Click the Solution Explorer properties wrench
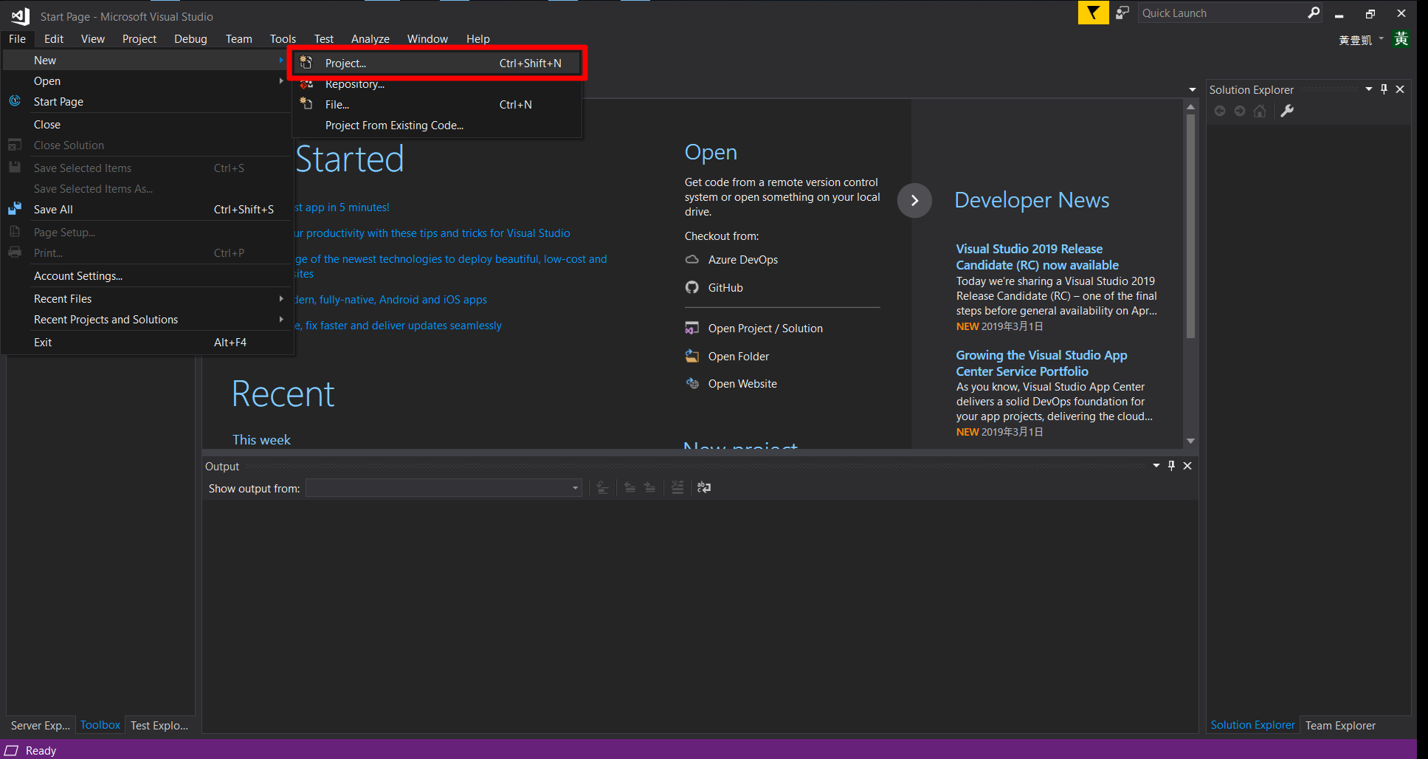 pyautogui.click(x=1287, y=111)
